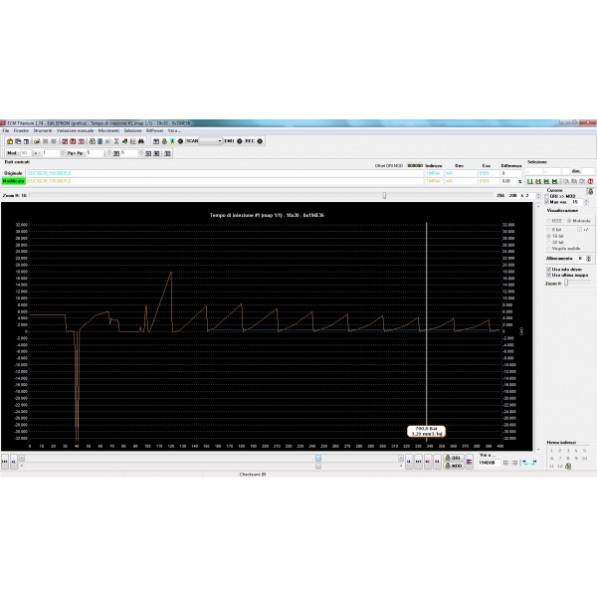Click the first navigation button at bottom-left
The image size is (597, 597).
(5, 462)
